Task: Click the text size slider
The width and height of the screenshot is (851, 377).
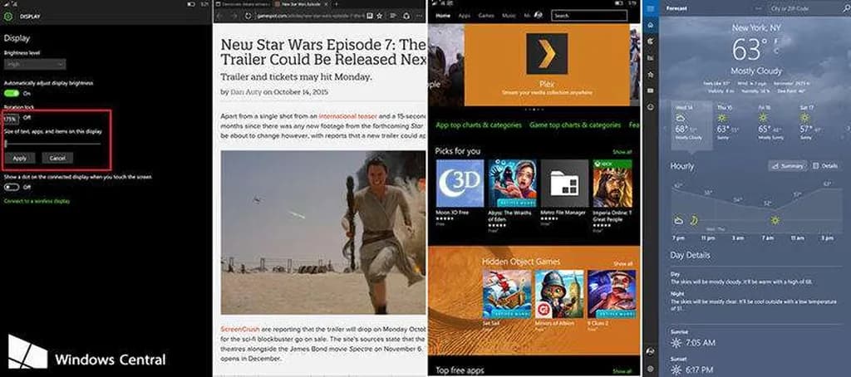Action: pos(53,144)
